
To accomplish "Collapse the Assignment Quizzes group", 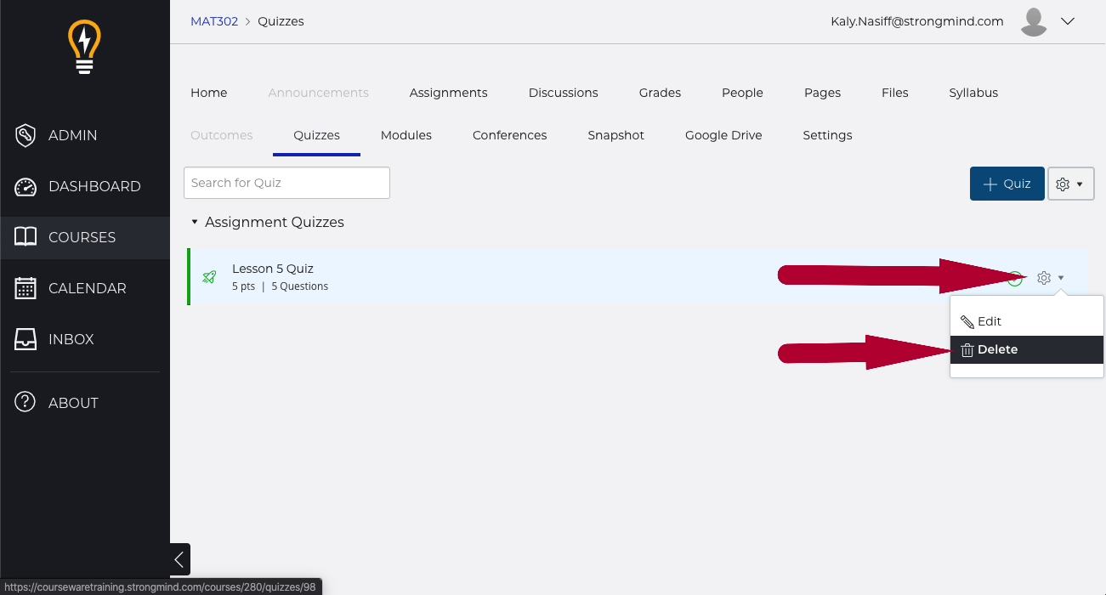I will pyautogui.click(x=195, y=223).
